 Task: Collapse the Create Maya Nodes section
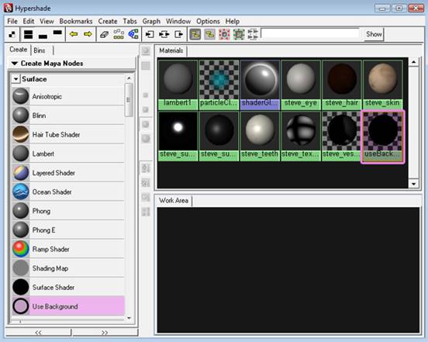point(15,64)
